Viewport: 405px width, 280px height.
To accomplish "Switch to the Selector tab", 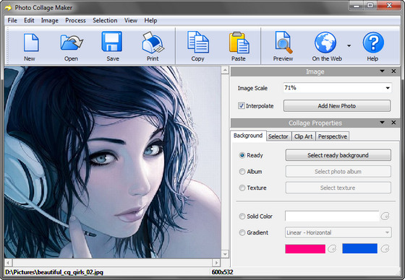I will point(278,136).
